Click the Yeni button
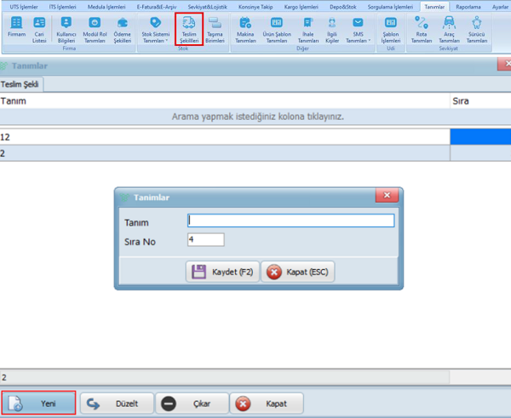 (x=38, y=404)
